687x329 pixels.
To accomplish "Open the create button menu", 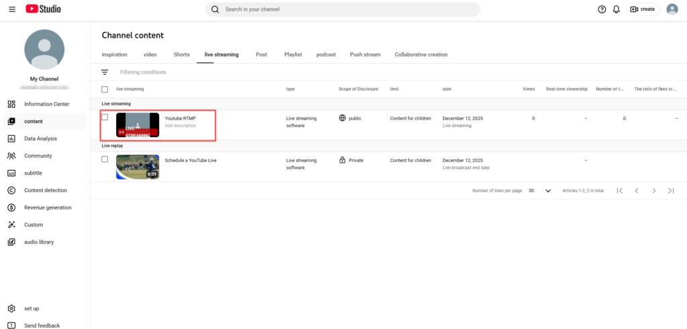I will click(643, 9).
